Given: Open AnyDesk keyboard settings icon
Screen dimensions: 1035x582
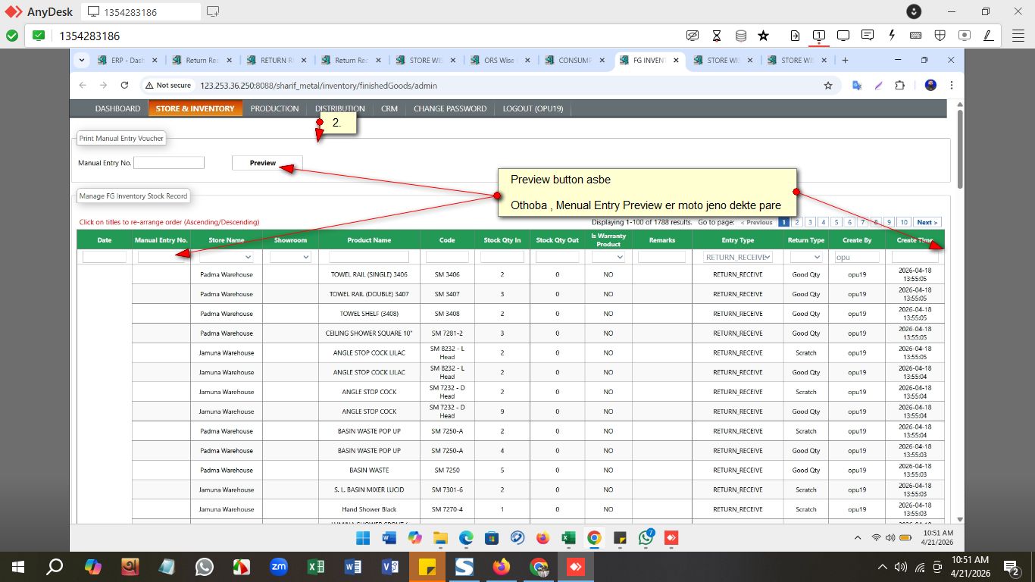Looking at the screenshot, I should tap(915, 36).
